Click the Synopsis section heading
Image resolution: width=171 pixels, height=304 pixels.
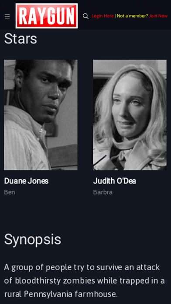[x=33, y=240]
